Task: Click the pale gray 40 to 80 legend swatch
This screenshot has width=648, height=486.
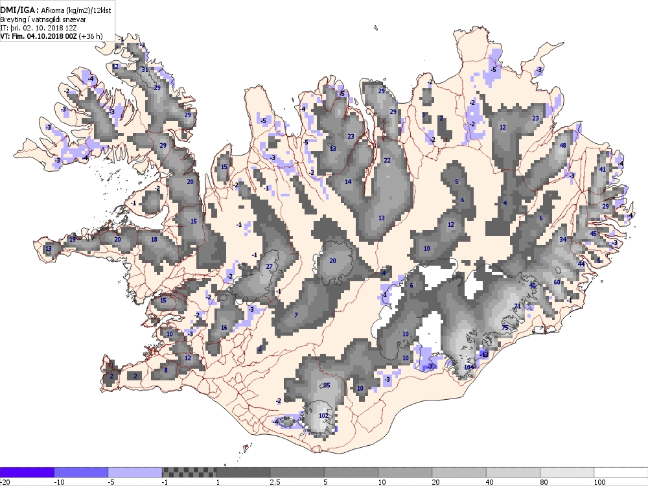Action: (513, 472)
